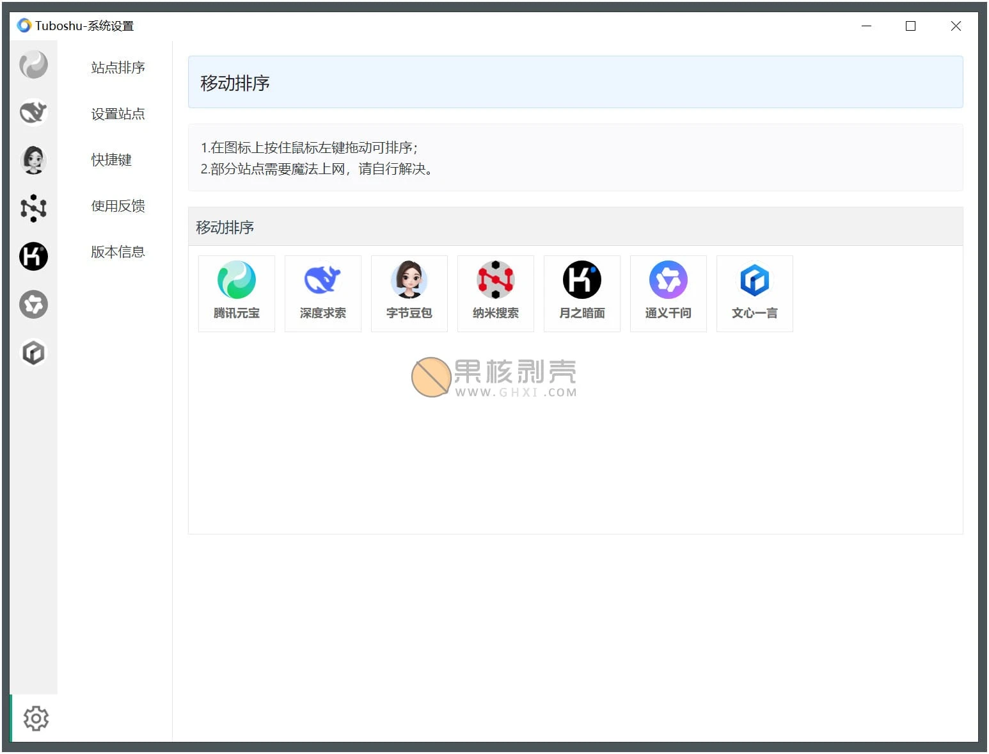Click the 移动排序 page header
Screen dimensions: 989x754
tap(575, 82)
